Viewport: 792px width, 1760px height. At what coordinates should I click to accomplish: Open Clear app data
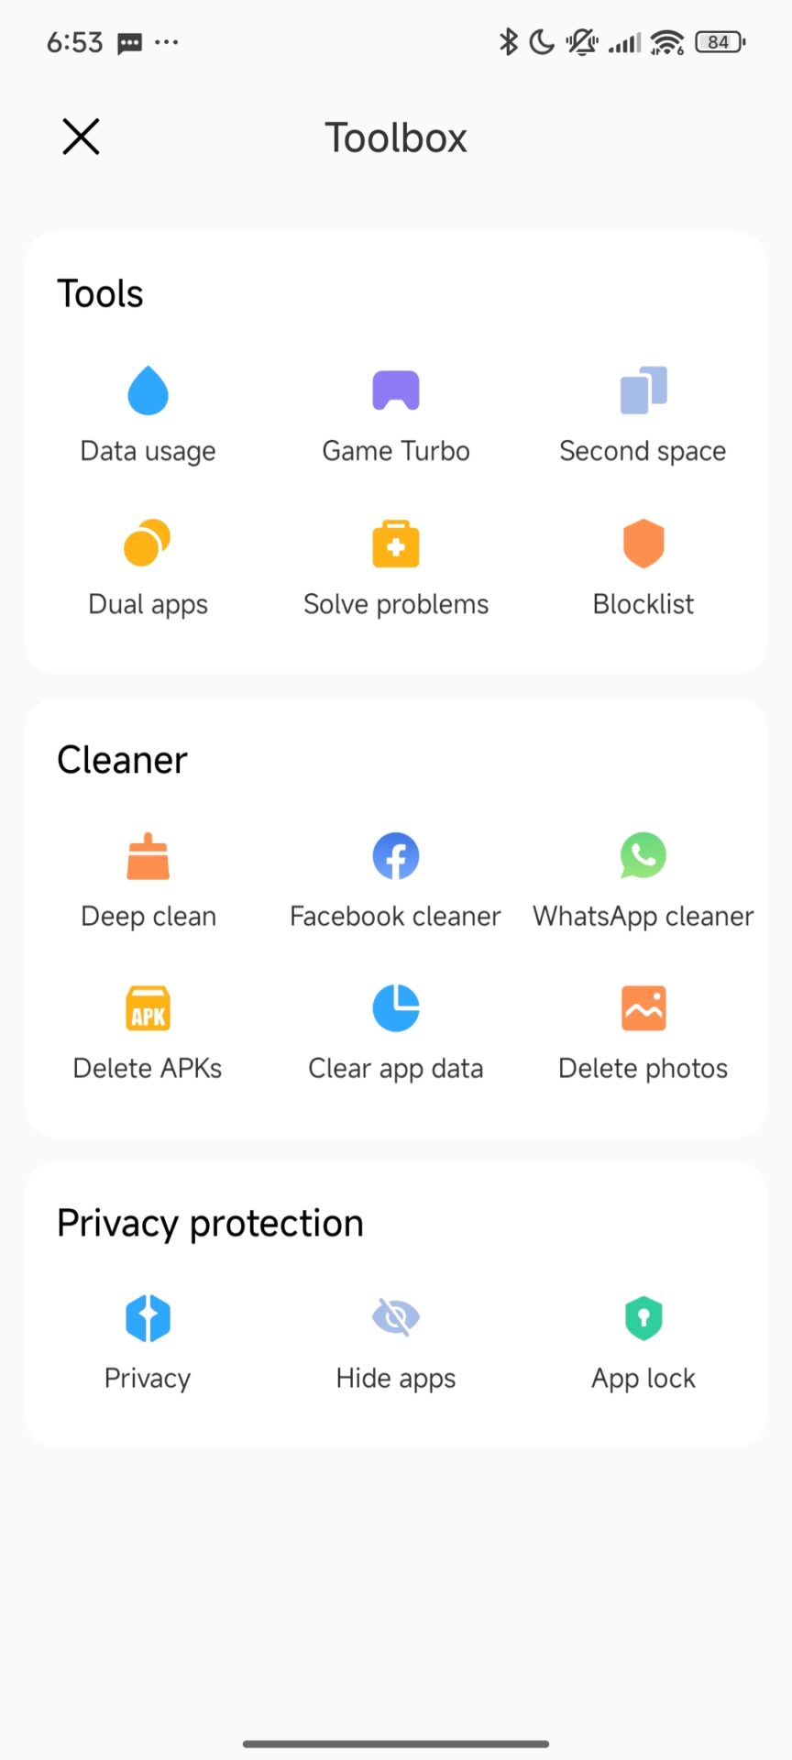(x=396, y=1009)
